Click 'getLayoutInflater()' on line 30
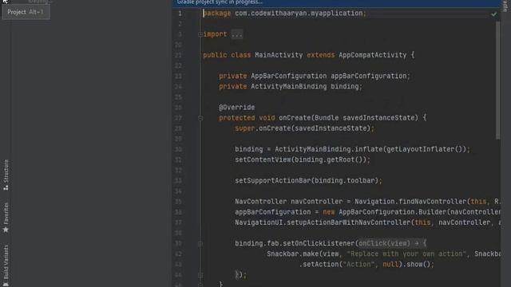 (x=424, y=149)
